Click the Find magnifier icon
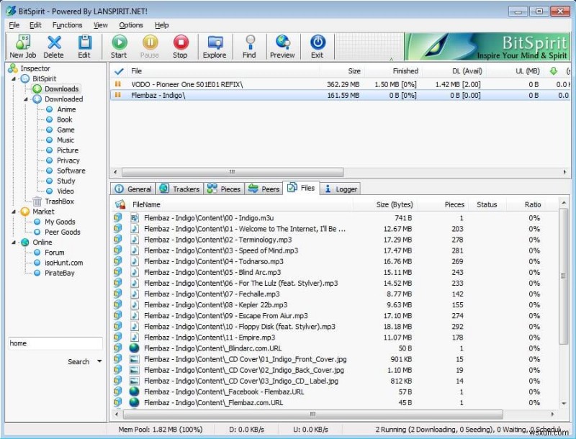Image resolution: width=576 pixels, height=439 pixels. point(249,45)
